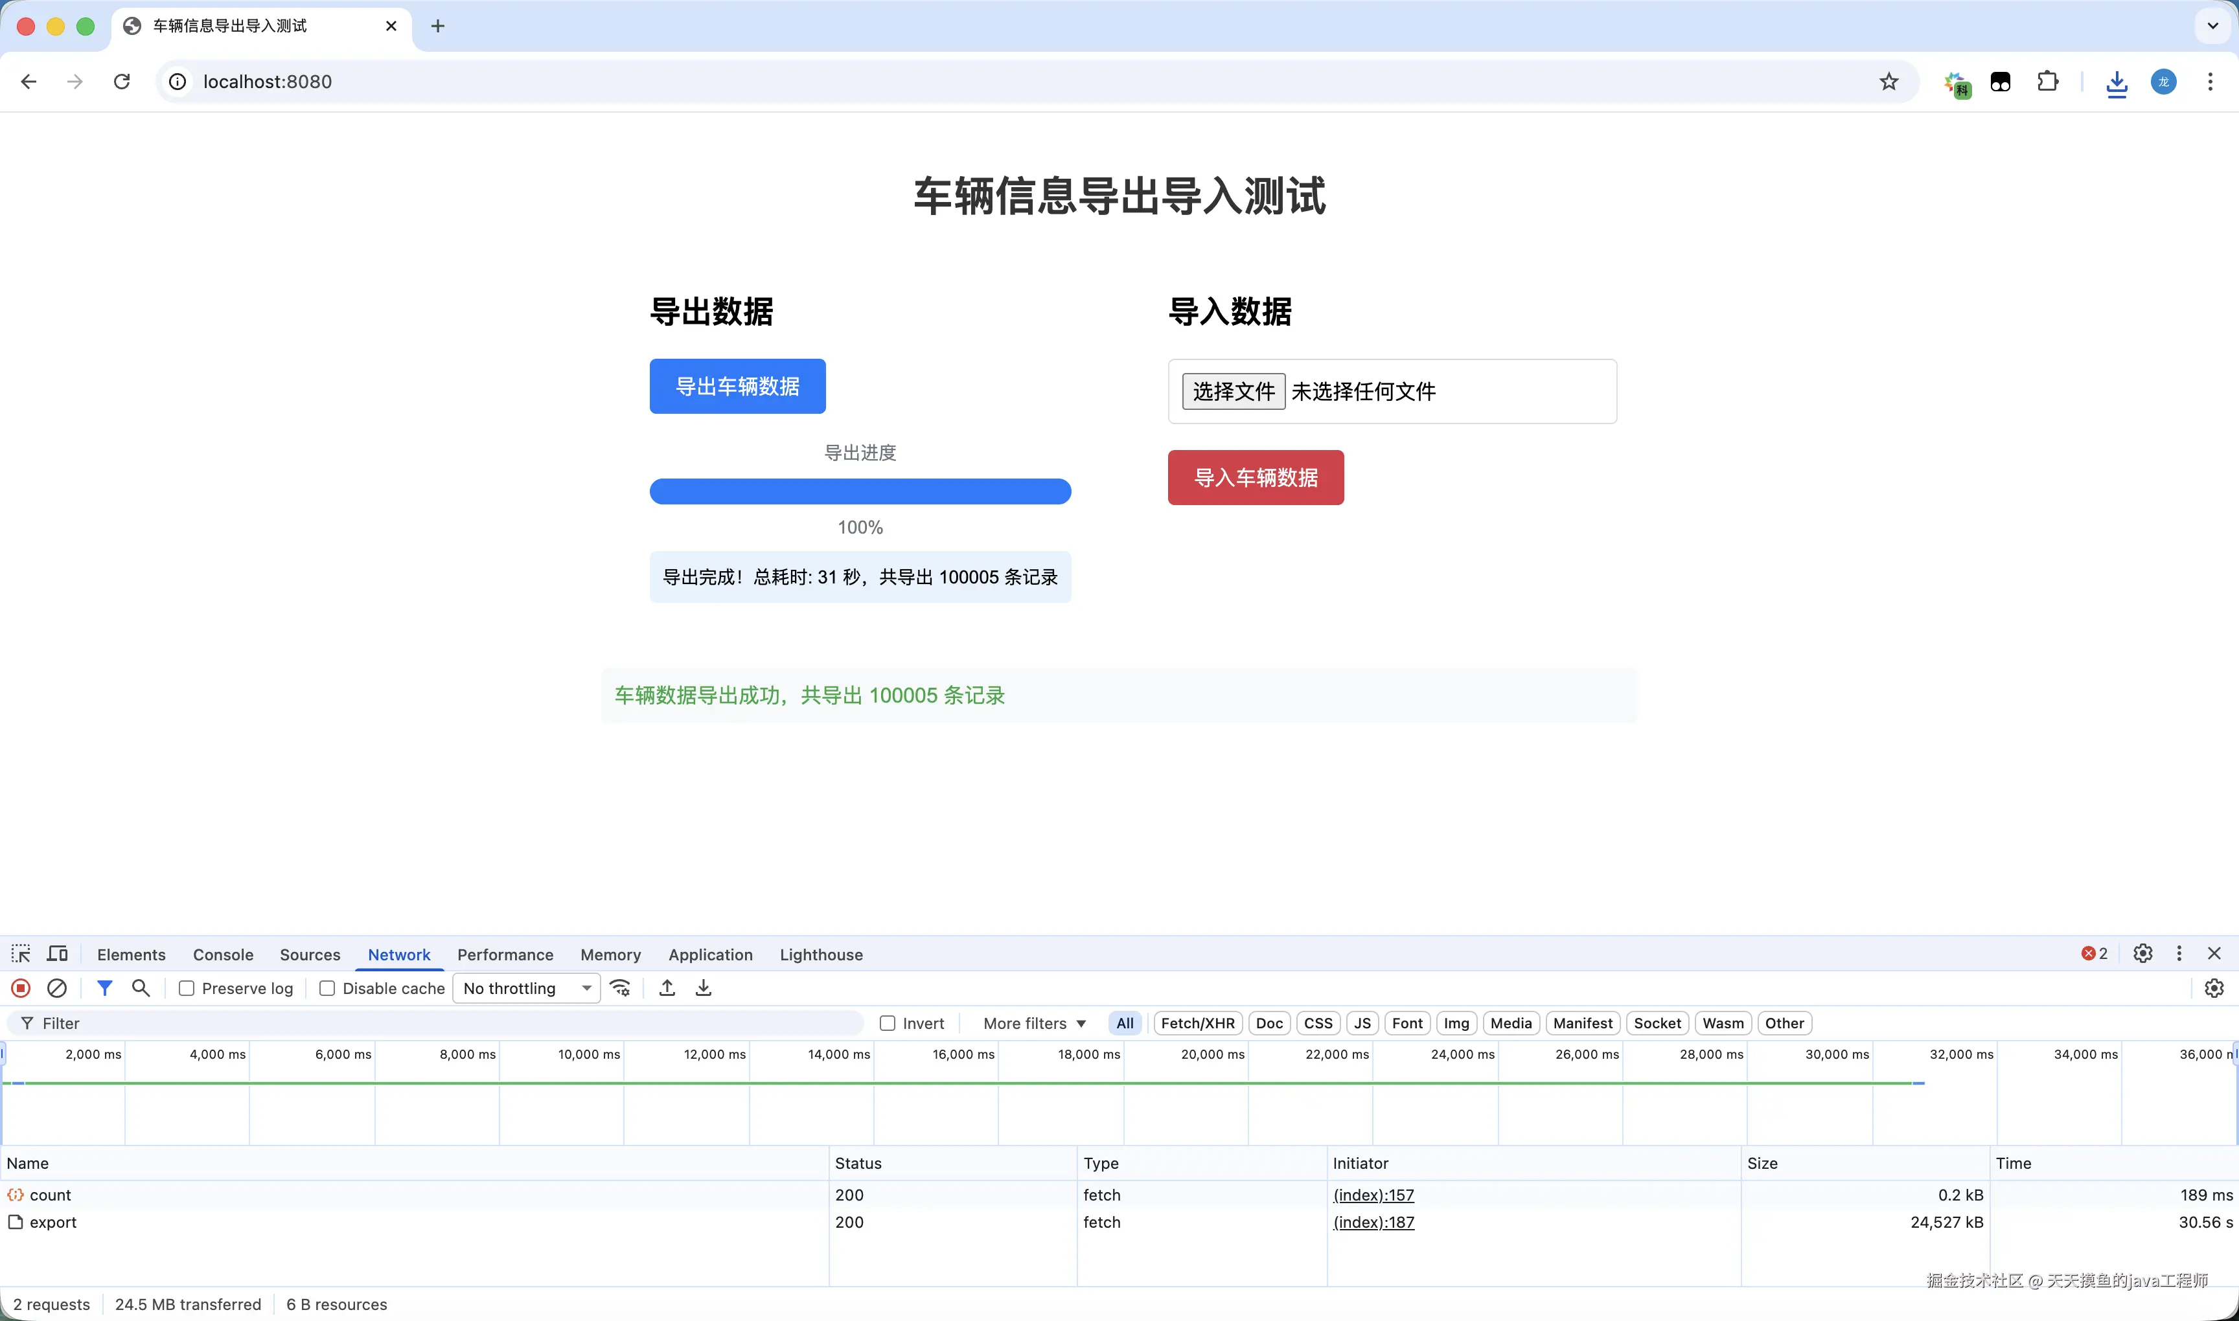Click the export progress bar
2239x1321 pixels.
[x=860, y=491]
